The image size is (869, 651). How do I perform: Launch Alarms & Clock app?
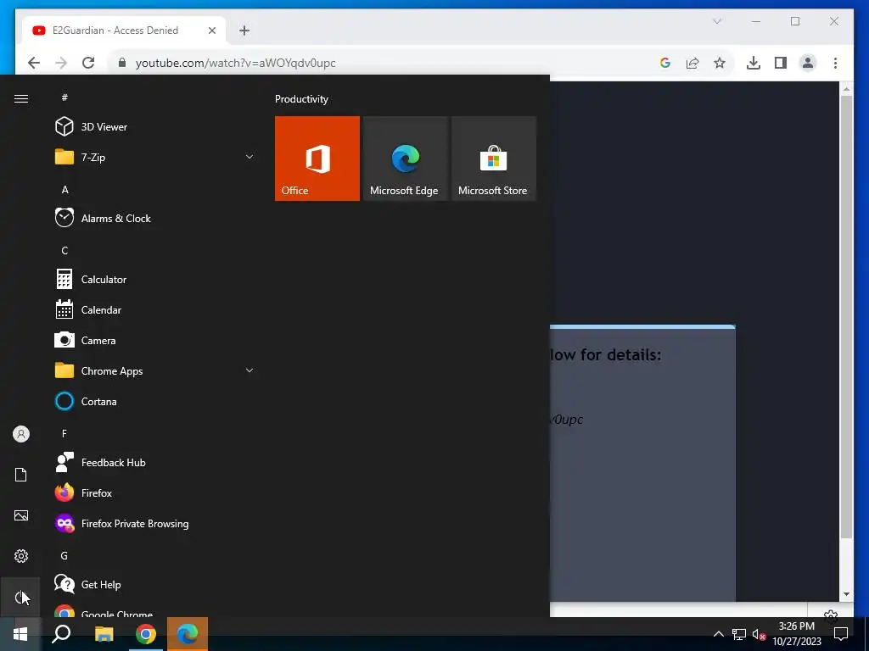pyautogui.click(x=154, y=218)
